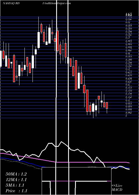This screenshot has height=195, width=139.
Task: Click the NASDAQ RD ticker label
Action: tap(11, 3)
